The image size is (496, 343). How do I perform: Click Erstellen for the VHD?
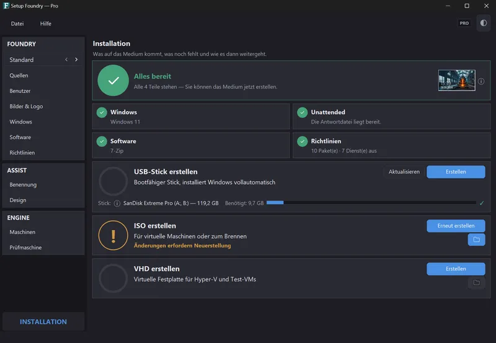pos(456,269)
